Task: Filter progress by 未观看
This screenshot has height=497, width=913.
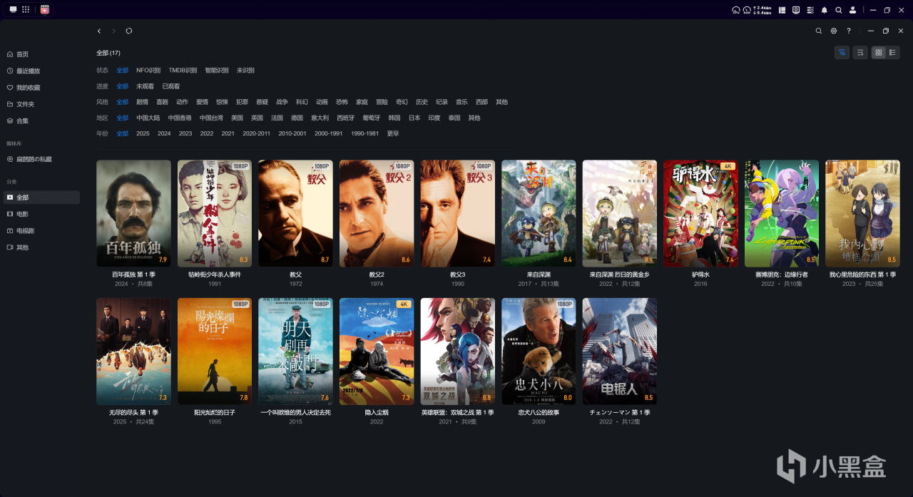Action: 146,86
